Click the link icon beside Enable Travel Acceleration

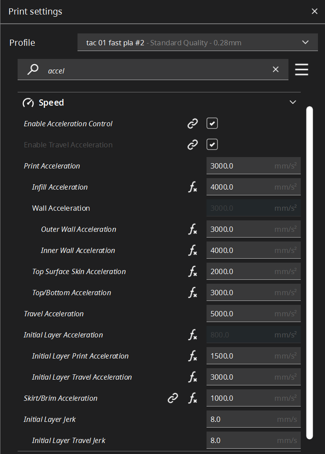[x=192, y=145]
